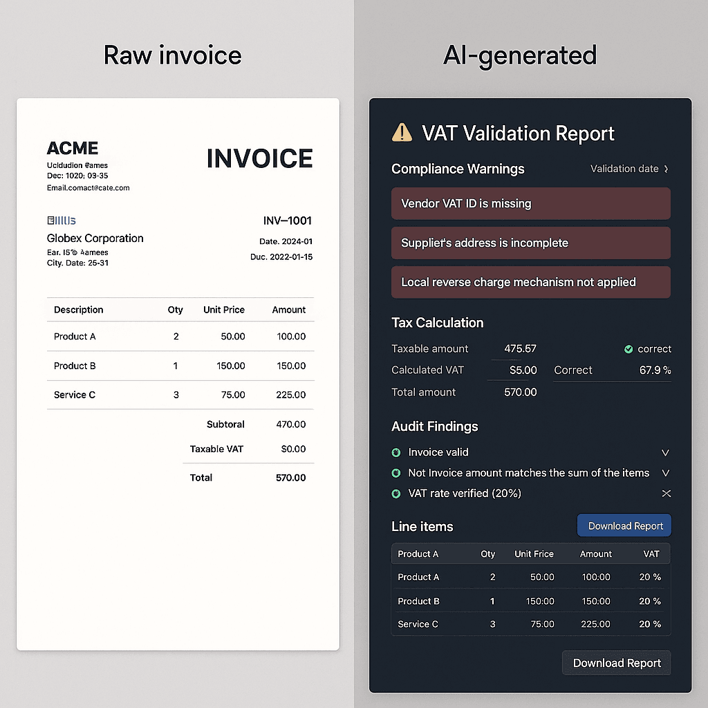Click 'Unit Price' header on raw invoice
The width and height of the screenshot is (708, 708).
pos(224,310)
